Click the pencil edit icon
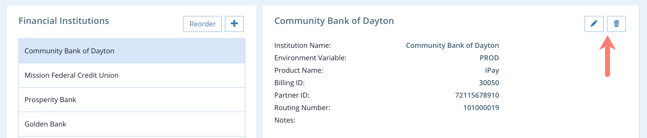This screenshot has width=647, height=138. (594, 24)
